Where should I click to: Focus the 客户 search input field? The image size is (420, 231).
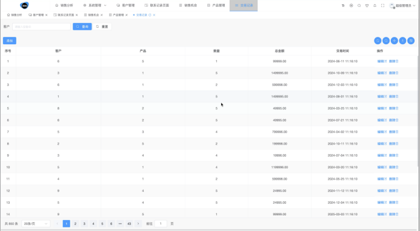(42, 27)
